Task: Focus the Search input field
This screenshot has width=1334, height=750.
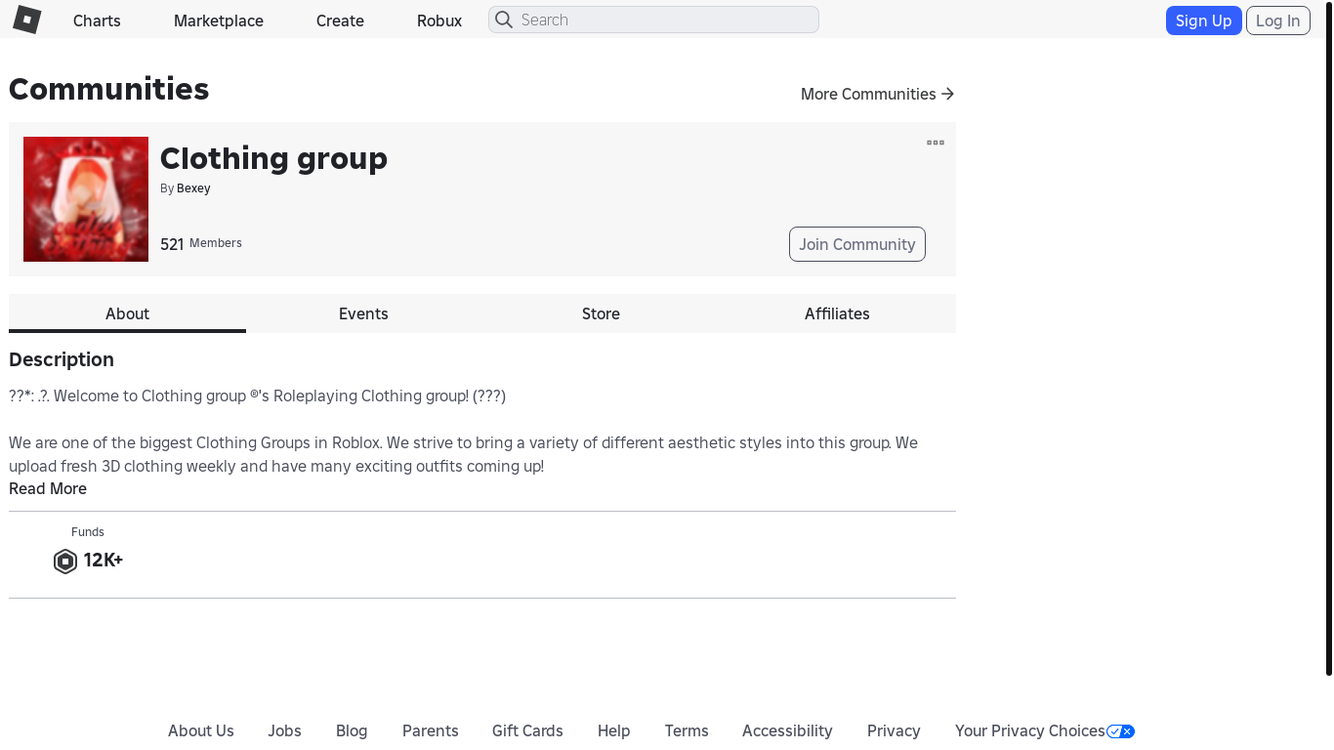Action: [x=653, y=20]
